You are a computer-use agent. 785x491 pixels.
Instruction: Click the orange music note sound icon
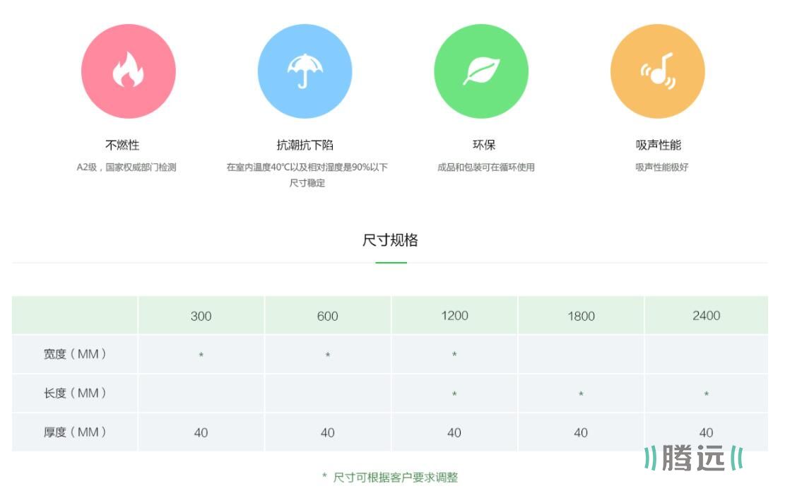(657, 71)
